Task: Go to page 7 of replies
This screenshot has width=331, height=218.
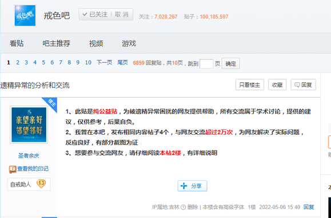Action: (x=61, y=63)
